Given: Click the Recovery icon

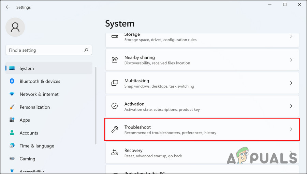Looking at the screenshot, I should pos(115,152).
